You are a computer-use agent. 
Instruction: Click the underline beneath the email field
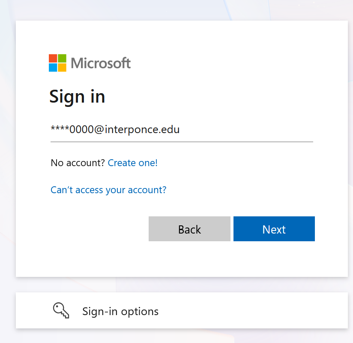(x=182, y=141)
